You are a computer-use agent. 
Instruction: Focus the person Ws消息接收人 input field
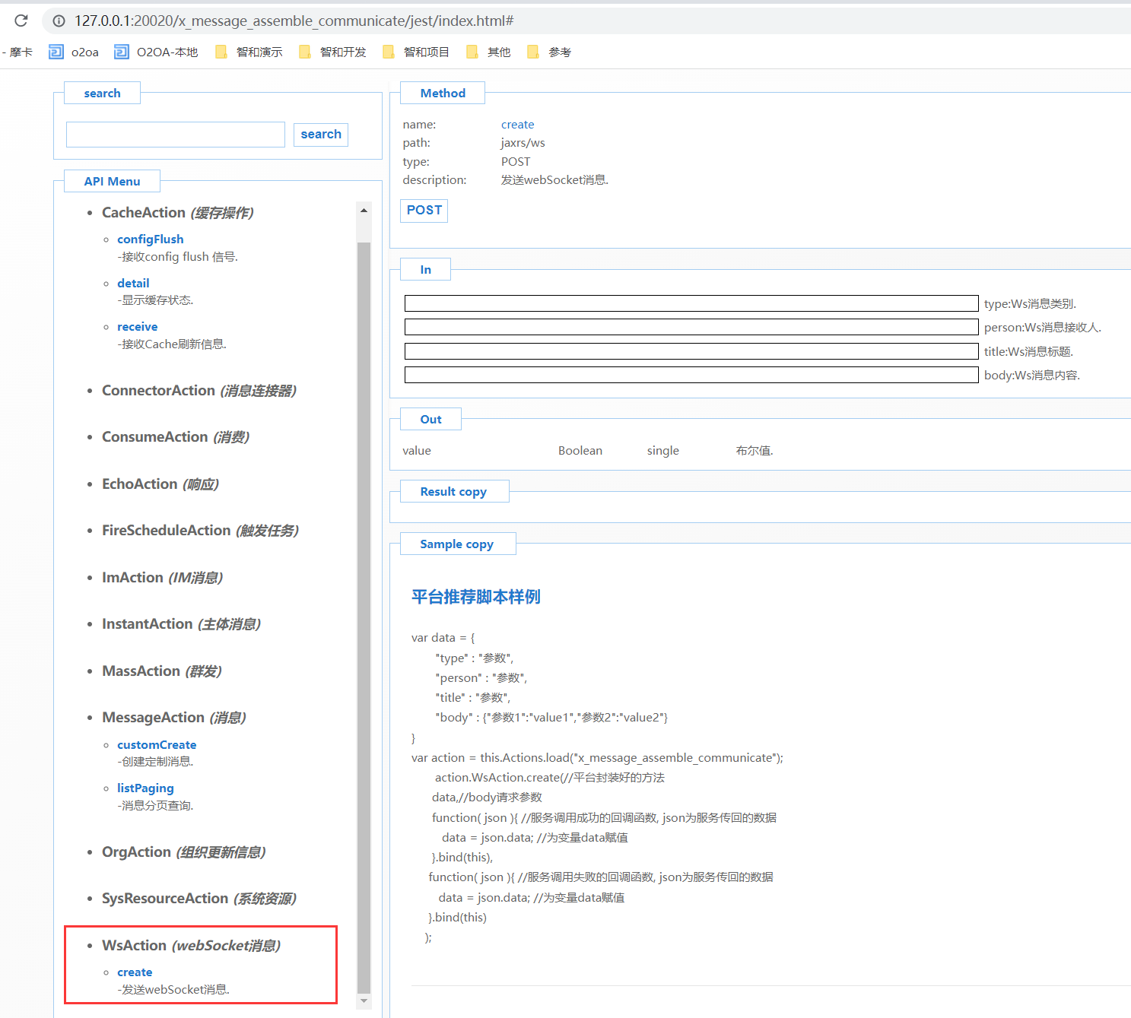(691, 328)
